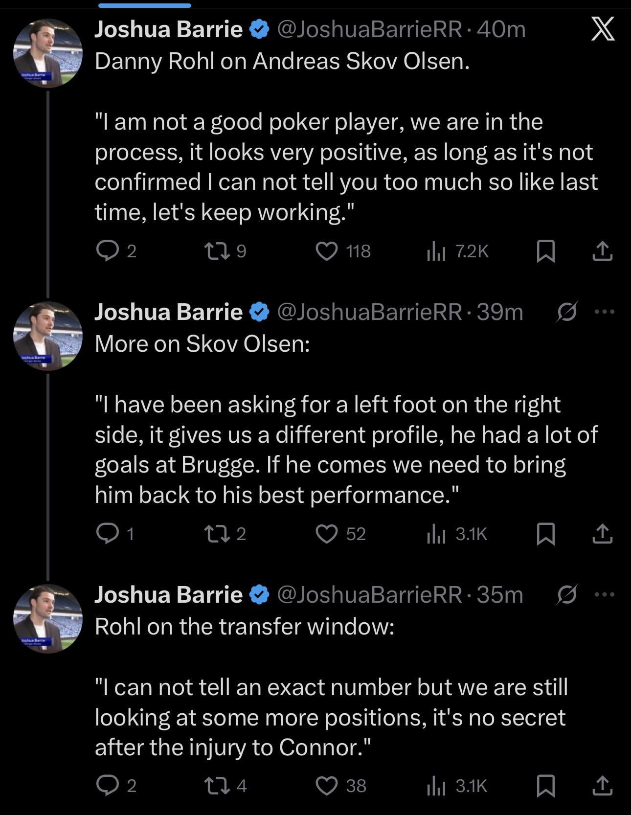Open profile picture on the 39m tweet
This screenshot has width=631, height=815.
pyautogui.click(x=47, y=336)
